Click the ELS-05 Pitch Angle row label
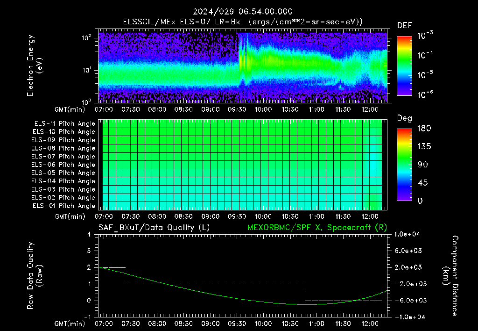The image size is (478, 331). click(x=63, y=173)
